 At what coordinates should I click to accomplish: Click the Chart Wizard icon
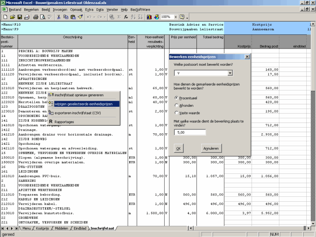[x=149, y=17]
